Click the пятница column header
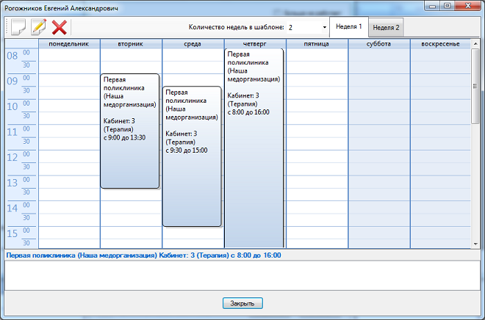This screenshot has width=485, height=320. tap(317, 44)
